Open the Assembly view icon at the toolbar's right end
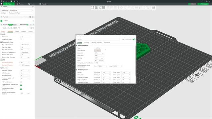Viewport: 212px width, 119px height. 154,8
